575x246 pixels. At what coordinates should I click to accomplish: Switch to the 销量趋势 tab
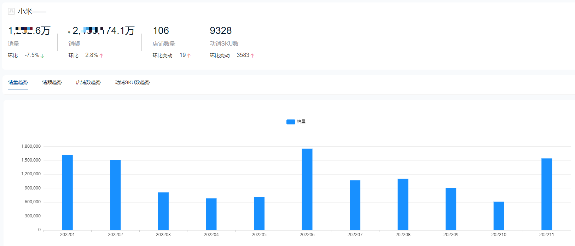[18, 82]
